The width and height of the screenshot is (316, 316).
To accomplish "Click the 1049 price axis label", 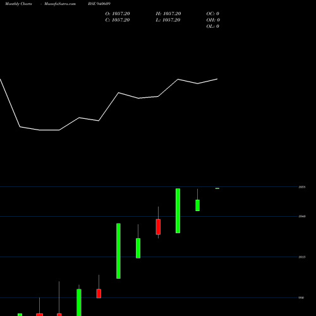I will [x=302, y=216].
